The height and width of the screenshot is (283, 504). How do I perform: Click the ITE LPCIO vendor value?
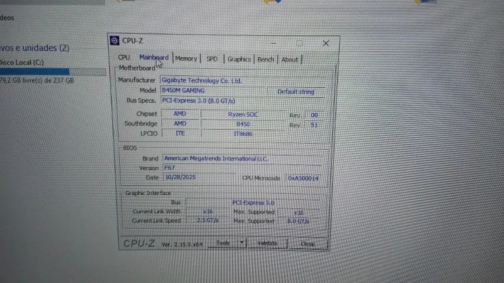tap(180, 133)
